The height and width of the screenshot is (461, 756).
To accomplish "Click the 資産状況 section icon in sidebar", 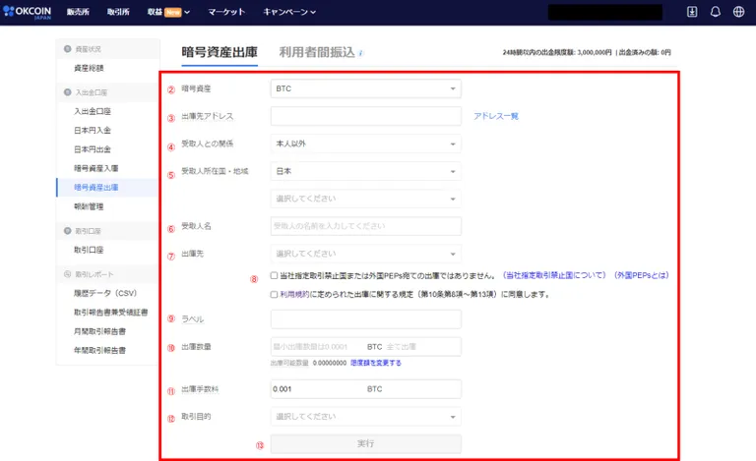I will coord(68,49).
